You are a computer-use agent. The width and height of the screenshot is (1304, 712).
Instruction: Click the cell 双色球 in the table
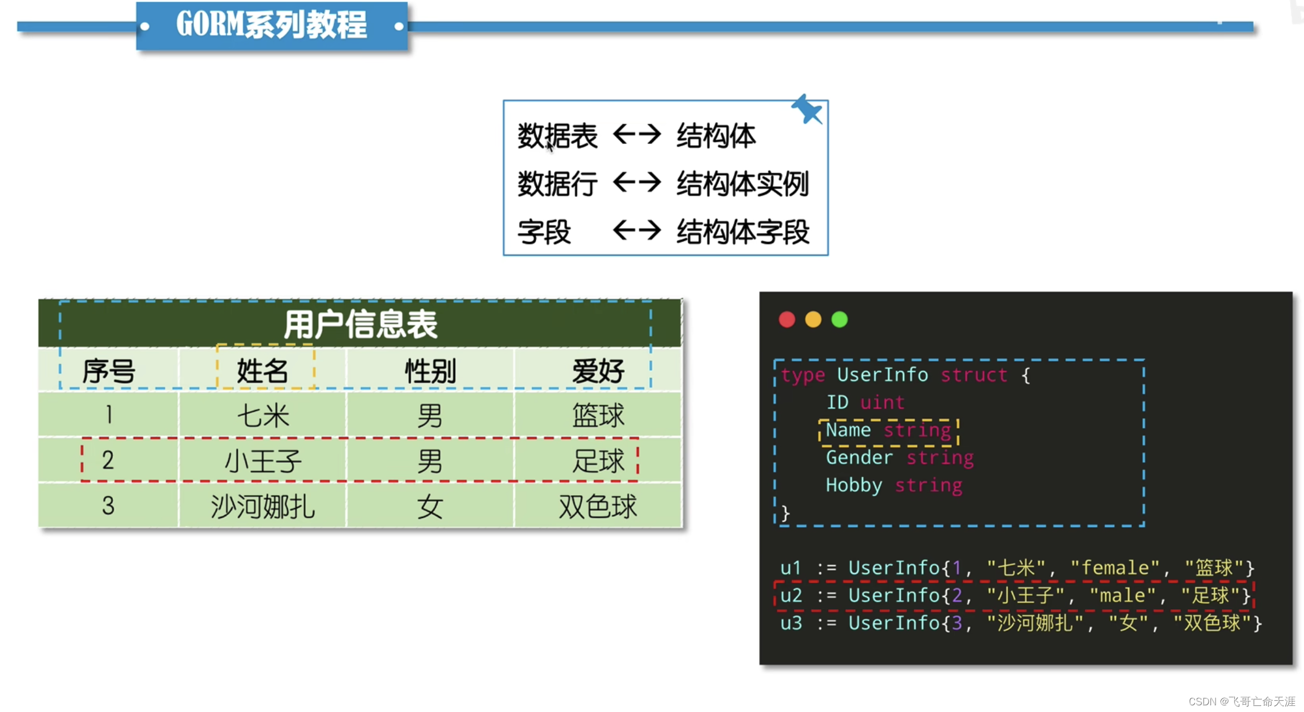coord(598,506)
